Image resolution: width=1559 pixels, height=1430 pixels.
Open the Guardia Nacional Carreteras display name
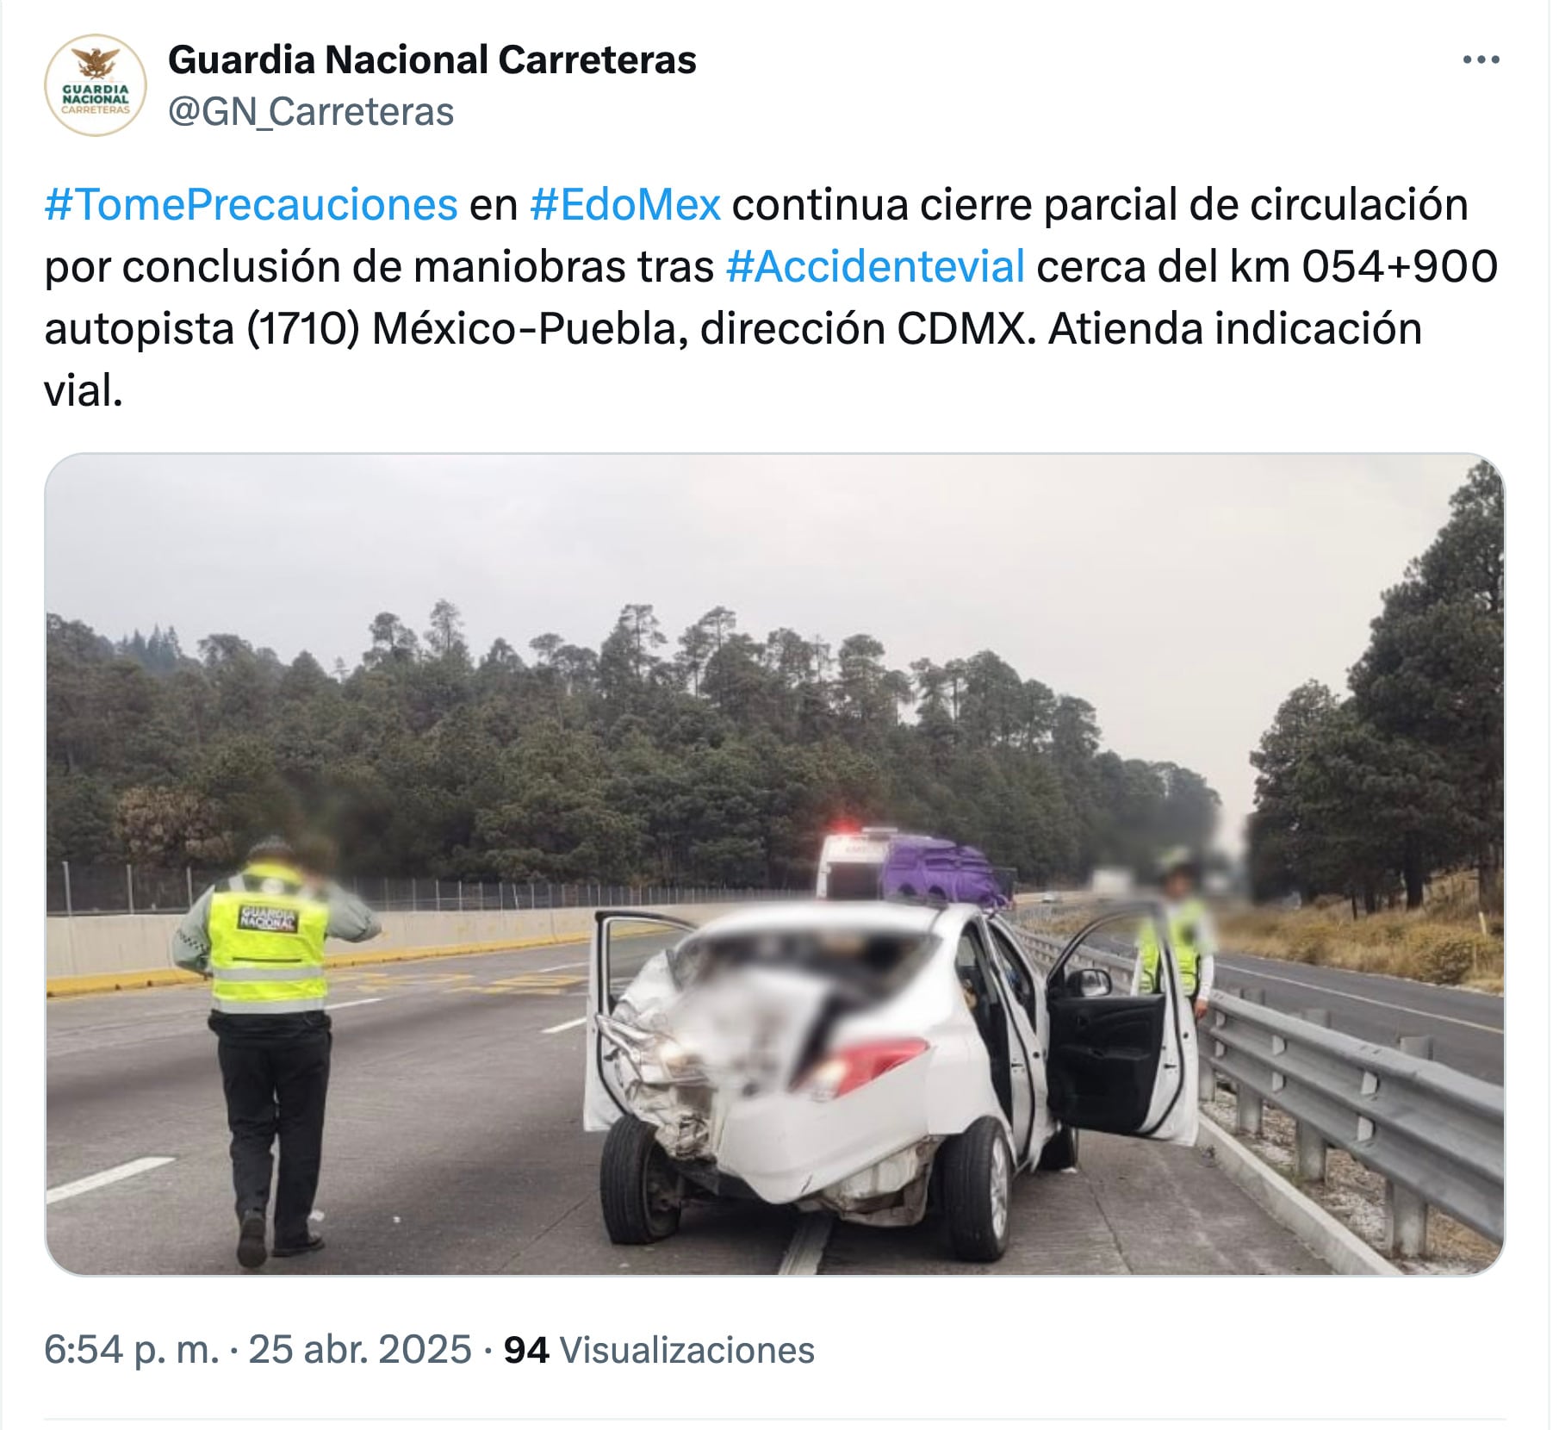(x=432, y=60)
